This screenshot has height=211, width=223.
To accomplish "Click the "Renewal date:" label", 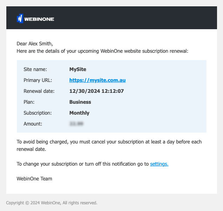I will (39, 91).
